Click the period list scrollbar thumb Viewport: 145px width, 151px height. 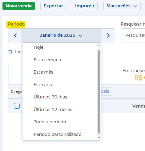(x=99, y=92)
